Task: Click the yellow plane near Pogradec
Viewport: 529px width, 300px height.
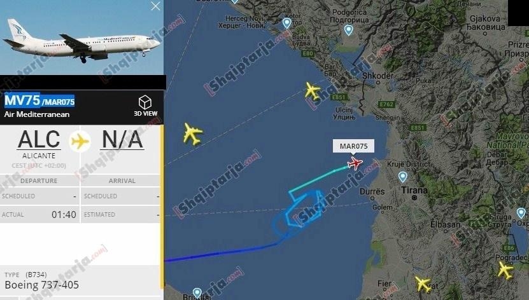Action: [x=505, y=270]
